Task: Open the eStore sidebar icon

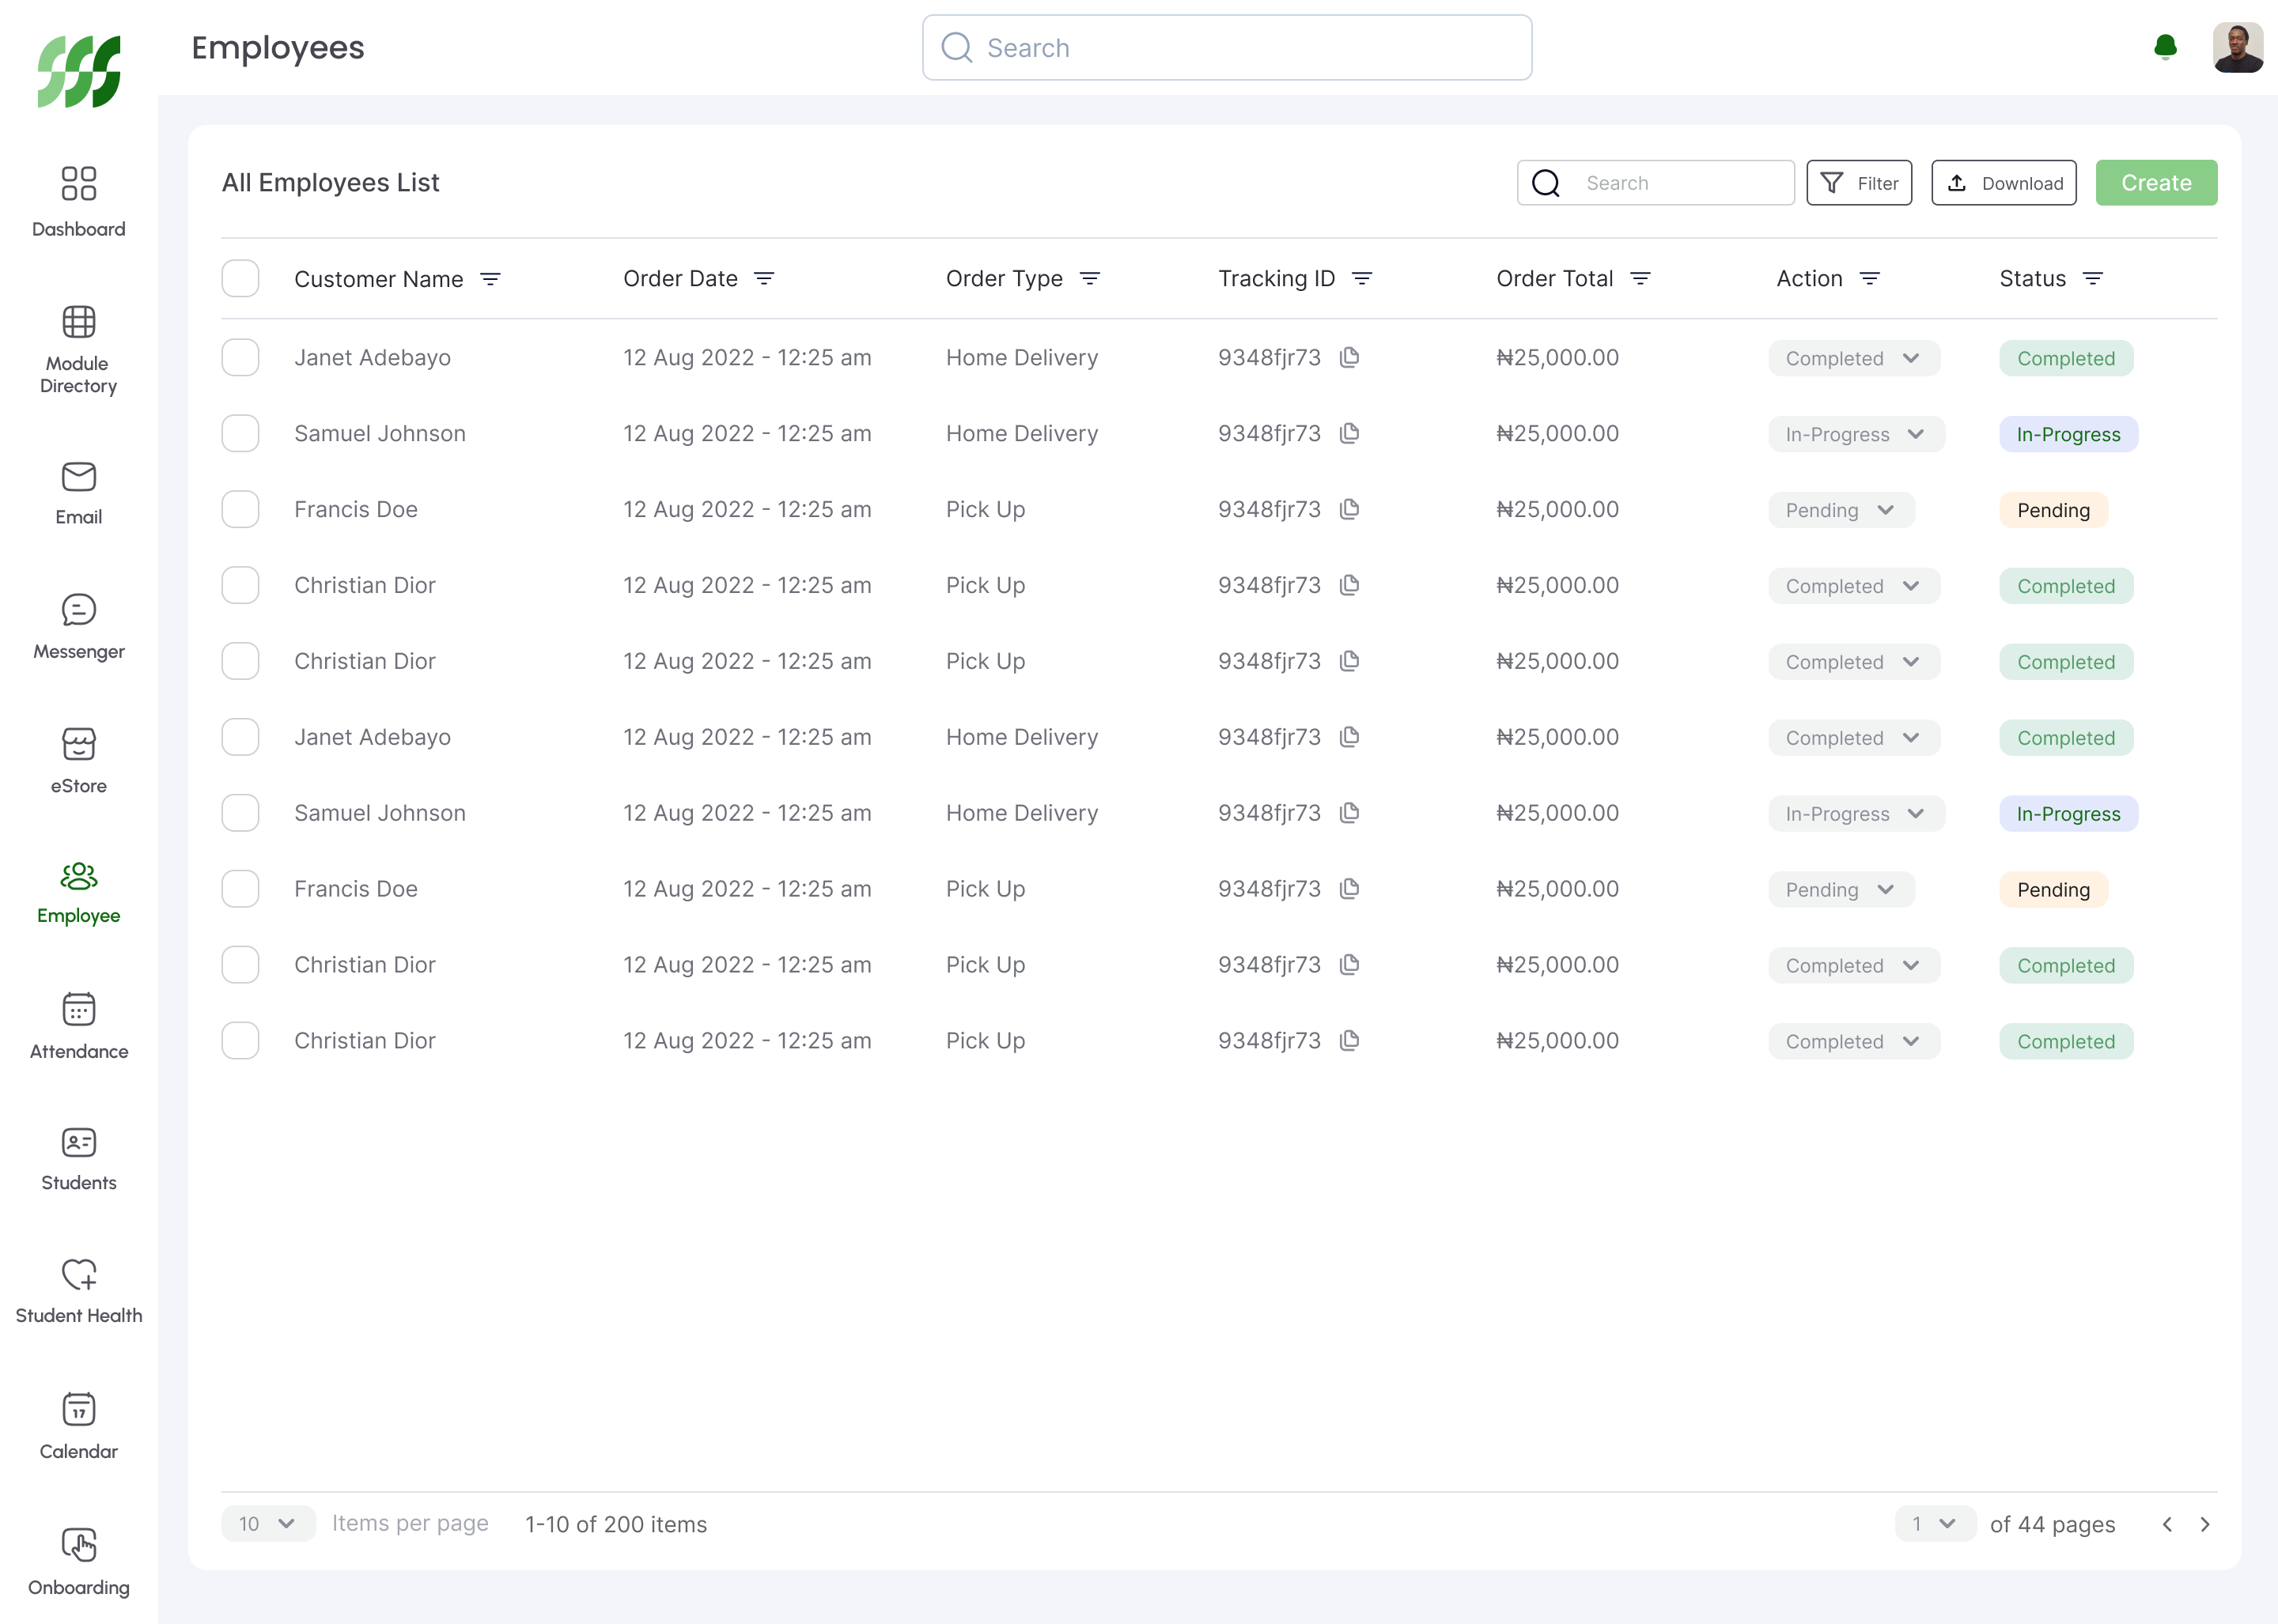Action: click(x=79, y=744)
